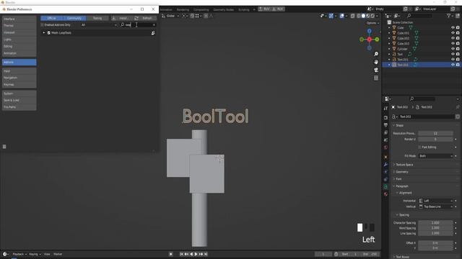Open the Render properties tab icon
The width and height of the screenshot is (462, 259).
coord(385,117)
